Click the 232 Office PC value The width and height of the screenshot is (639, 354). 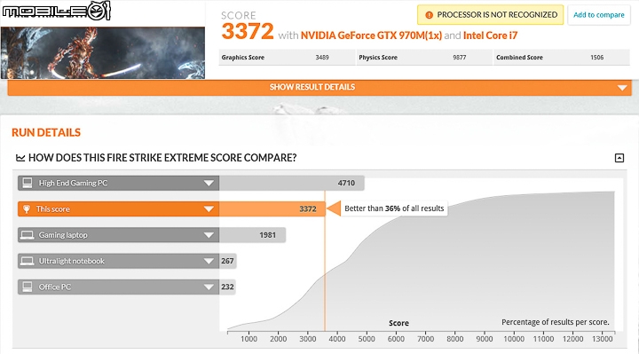point(227,287)
